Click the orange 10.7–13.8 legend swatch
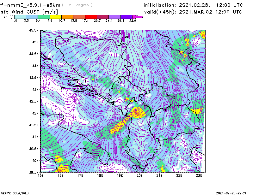The width and height of the screenshot is (253, 195). tap(67, 17)
